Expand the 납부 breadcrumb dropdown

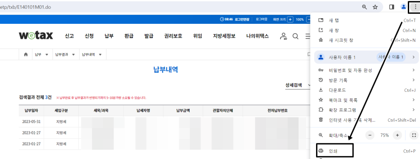(42, 55)
